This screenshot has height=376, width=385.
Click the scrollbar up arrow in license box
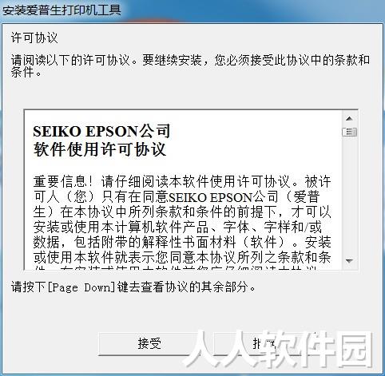point(349,119)
